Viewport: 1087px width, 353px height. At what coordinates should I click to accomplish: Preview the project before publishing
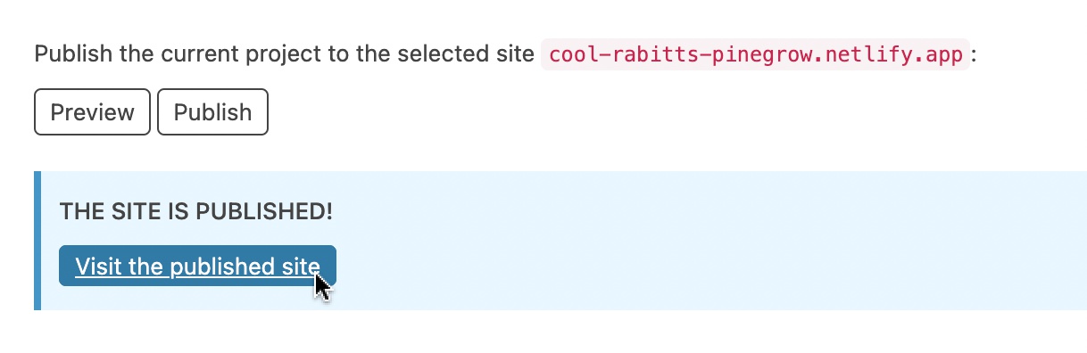pos(92,112)
